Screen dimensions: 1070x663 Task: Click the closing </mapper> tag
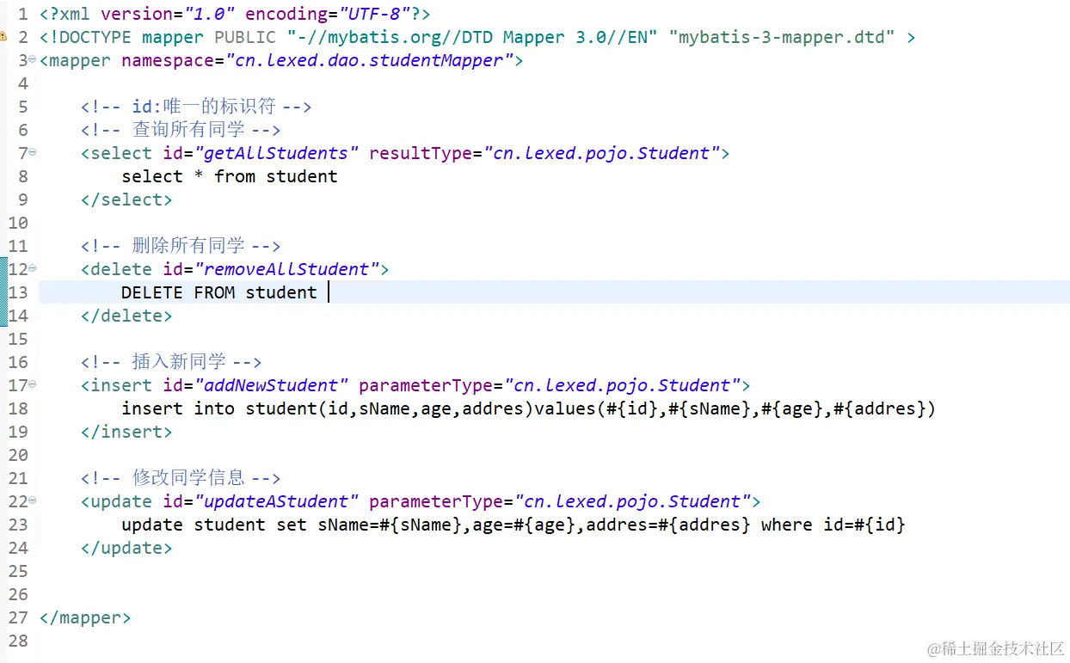click(x=85, y=617)
